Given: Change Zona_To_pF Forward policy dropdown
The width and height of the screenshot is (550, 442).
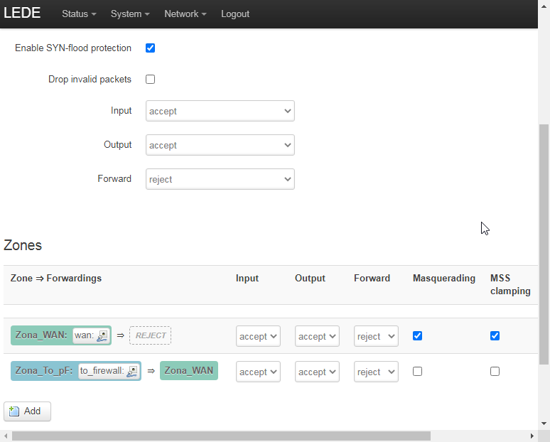Looking at the screenshot, I should (x=376, y=372).
